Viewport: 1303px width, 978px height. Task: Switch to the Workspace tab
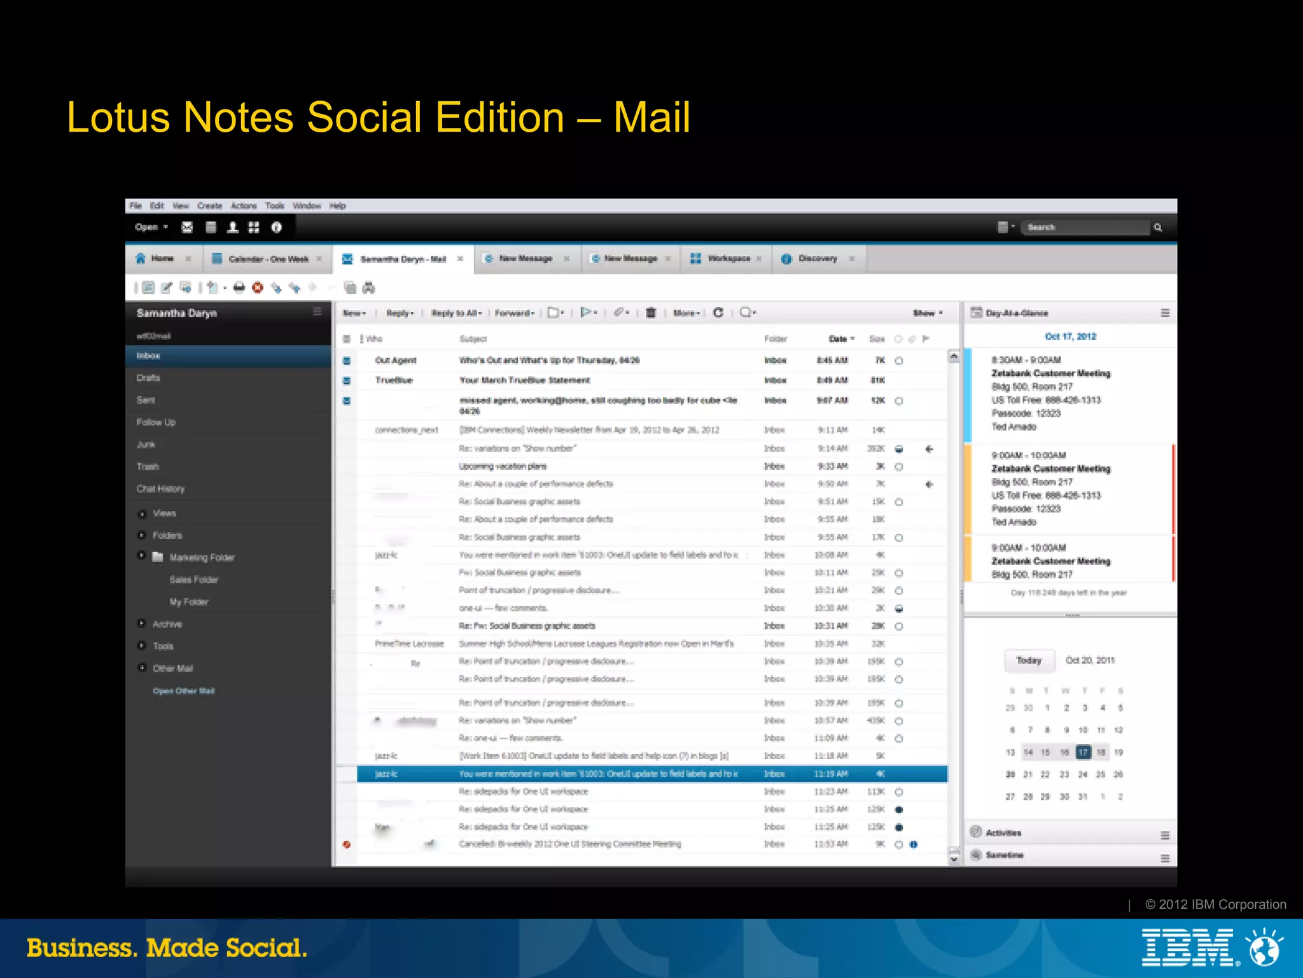(726, 258)
